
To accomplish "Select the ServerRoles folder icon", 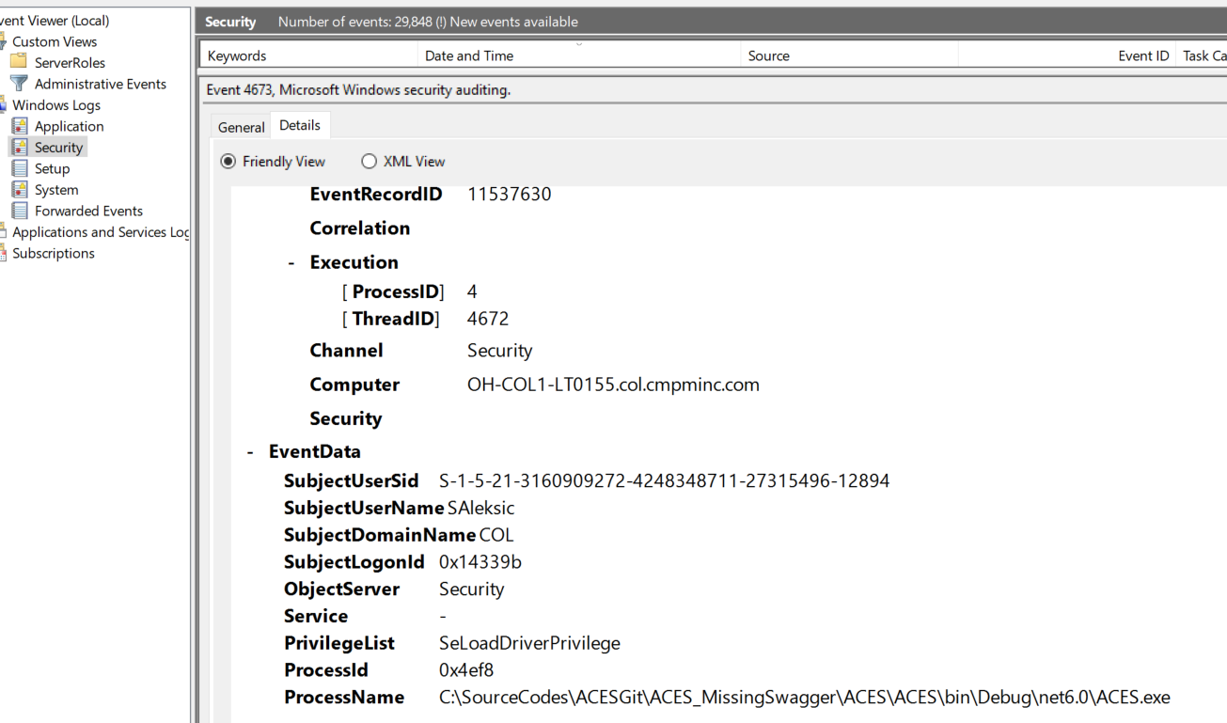I will 18,62.
